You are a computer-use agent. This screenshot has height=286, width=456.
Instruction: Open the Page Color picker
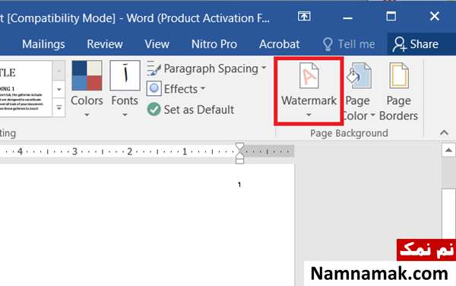(358, 91)
